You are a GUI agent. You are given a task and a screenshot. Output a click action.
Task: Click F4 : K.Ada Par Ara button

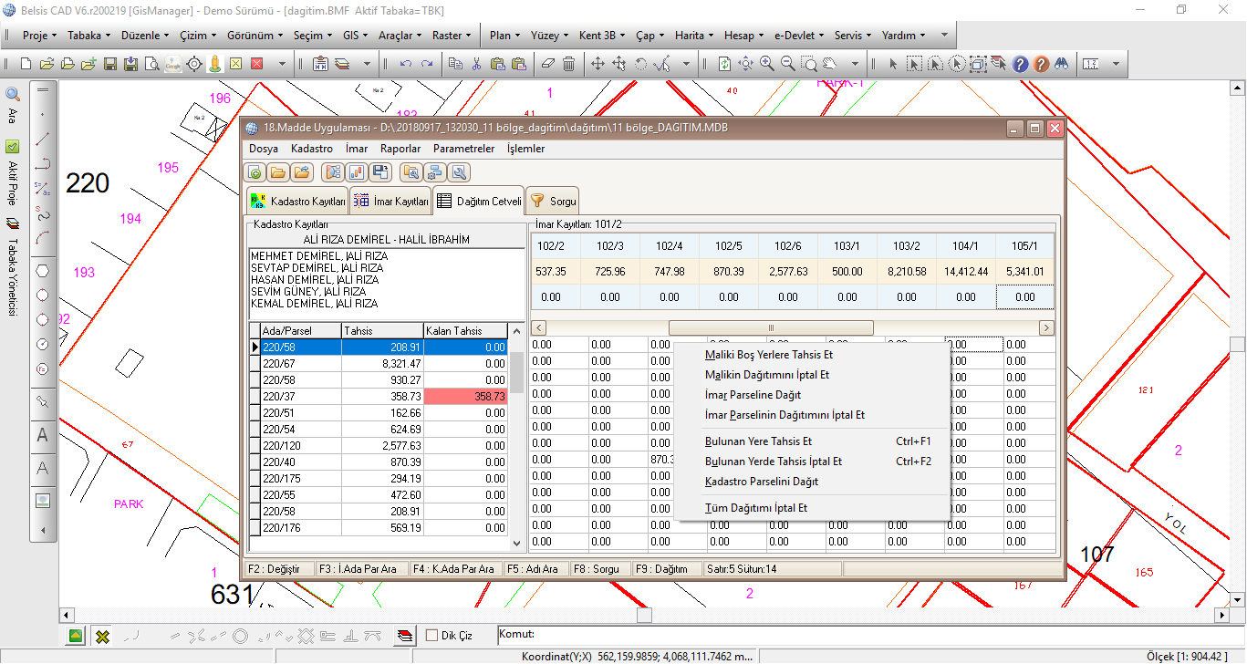[x=455, y=569]
